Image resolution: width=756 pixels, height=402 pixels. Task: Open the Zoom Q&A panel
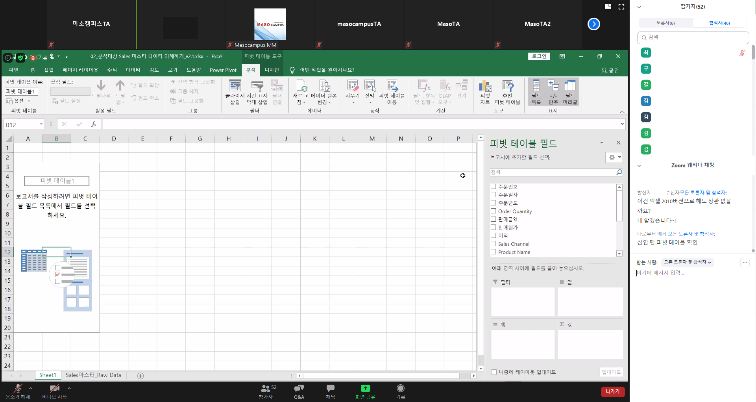pyautogui.click(x=299, y=391)
